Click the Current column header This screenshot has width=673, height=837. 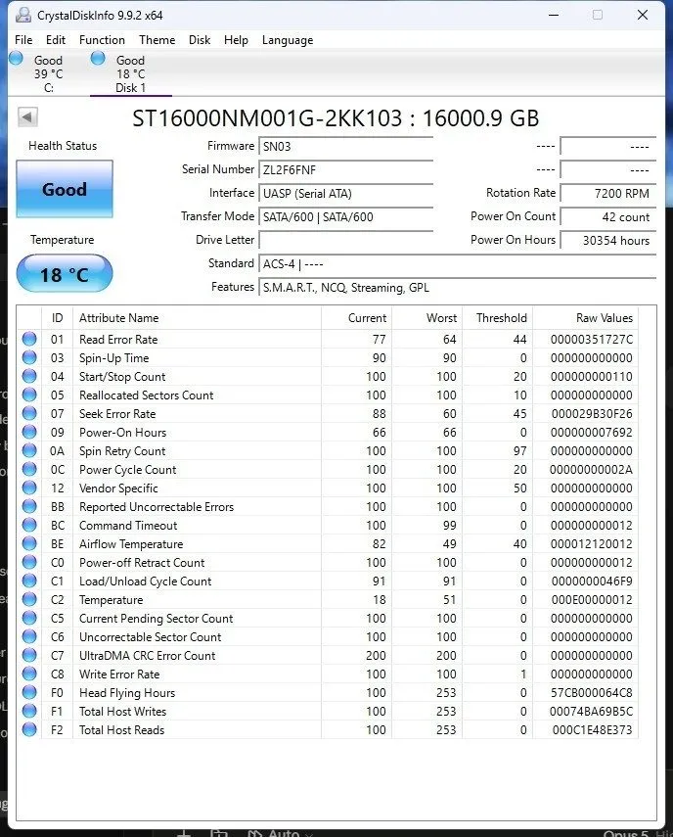coord(356,318)
